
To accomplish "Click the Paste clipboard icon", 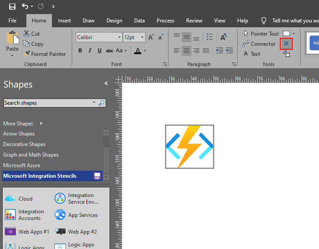I will click(13, 38).
